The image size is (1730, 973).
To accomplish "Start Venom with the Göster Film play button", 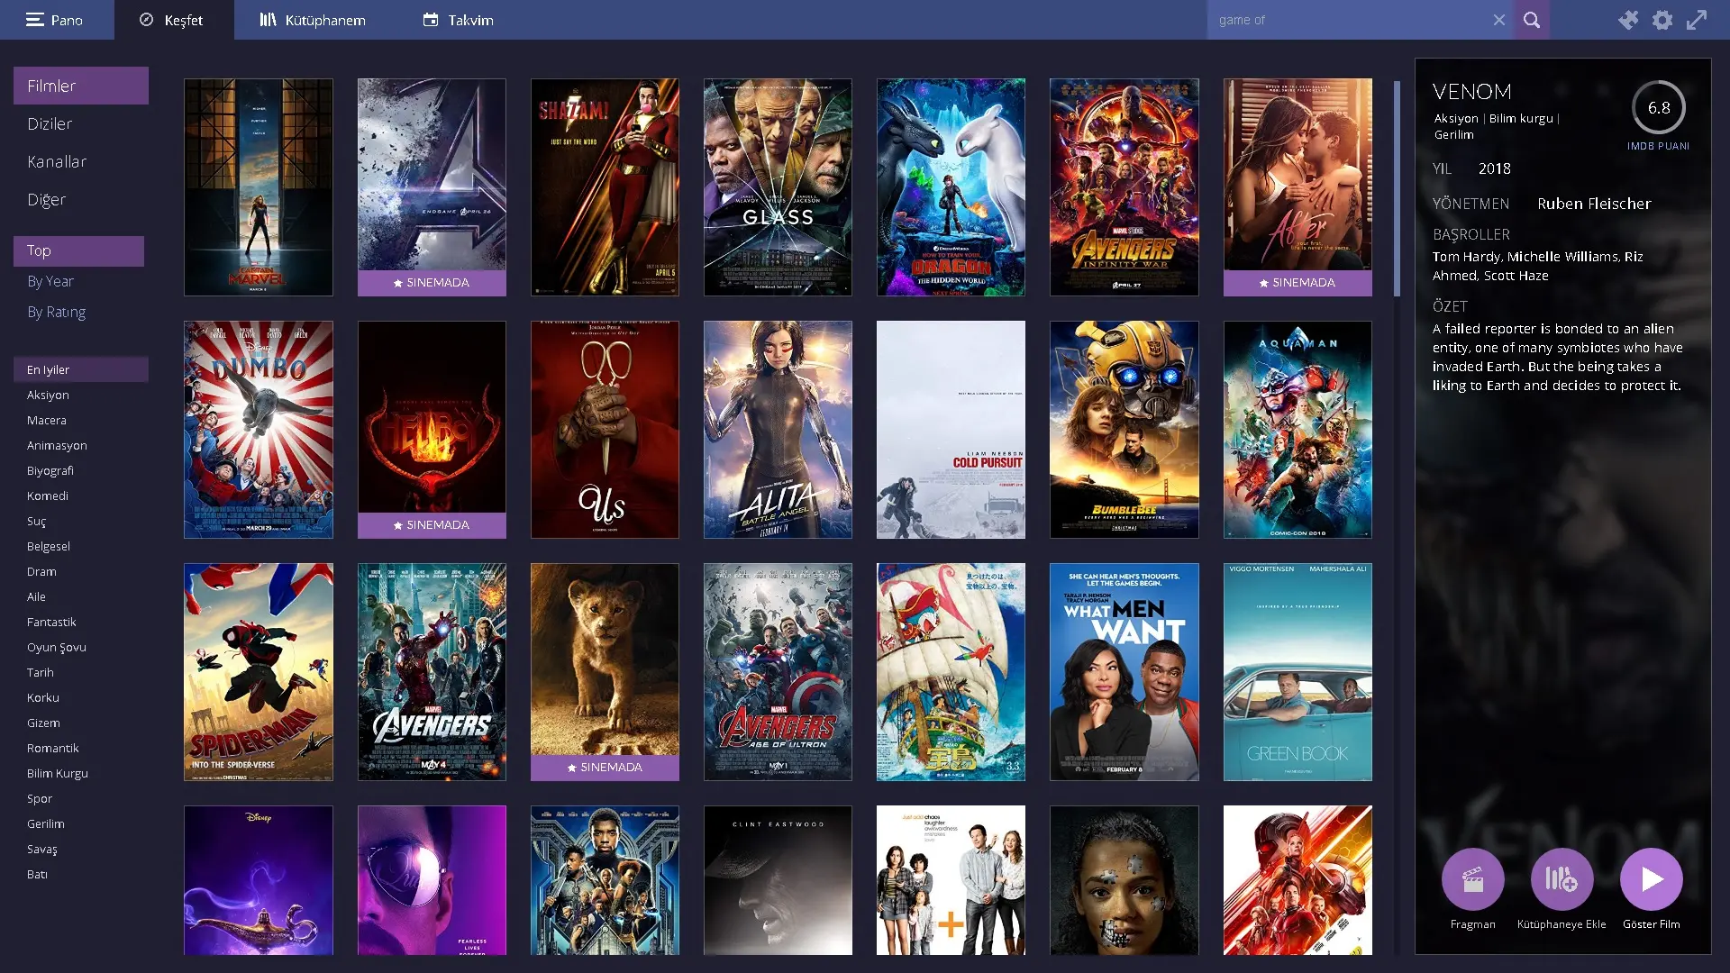I will [1651, 879].
